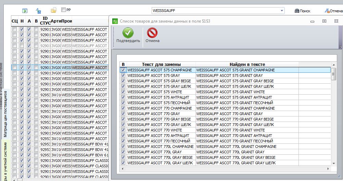
Task: Toggle the СЦ checkbox of the BDW 61 row
Action: (x=14, y=155)
